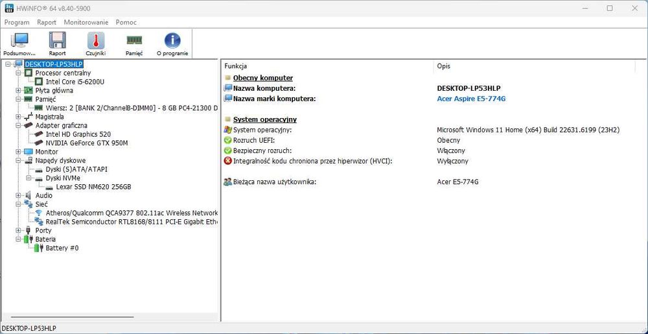Click the green Rozruch UEFI check icon
The height and width of the screenshot is (334, 648).
227,140
